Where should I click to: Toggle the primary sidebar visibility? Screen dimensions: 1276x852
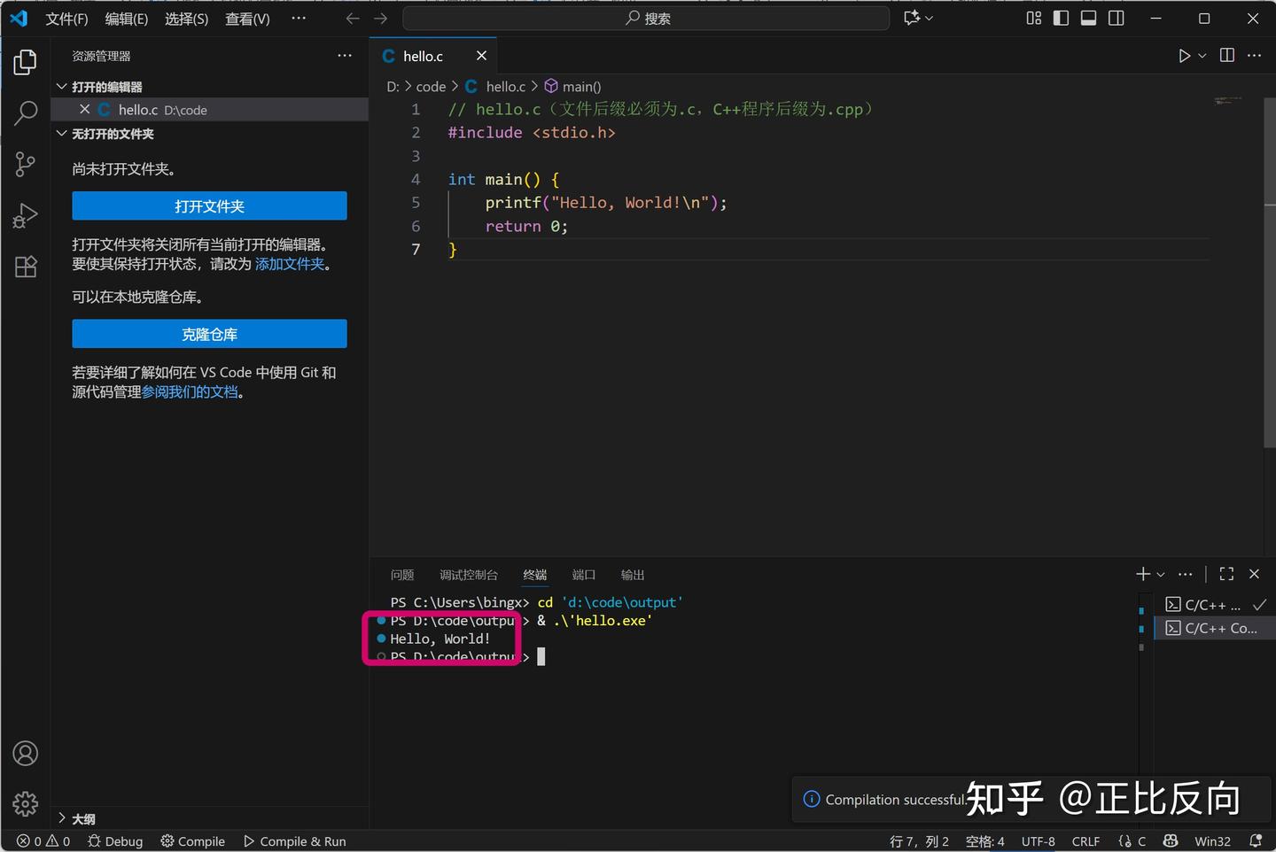point(1061,18)
